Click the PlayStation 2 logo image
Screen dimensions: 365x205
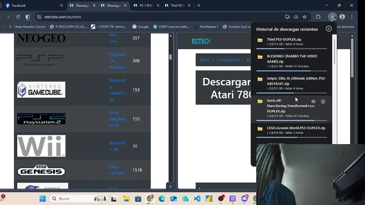tap(41, 119)
